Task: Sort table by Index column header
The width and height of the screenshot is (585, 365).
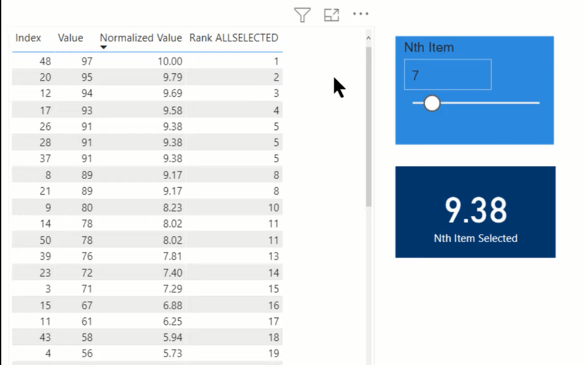Action: click(x=28, y=38)
